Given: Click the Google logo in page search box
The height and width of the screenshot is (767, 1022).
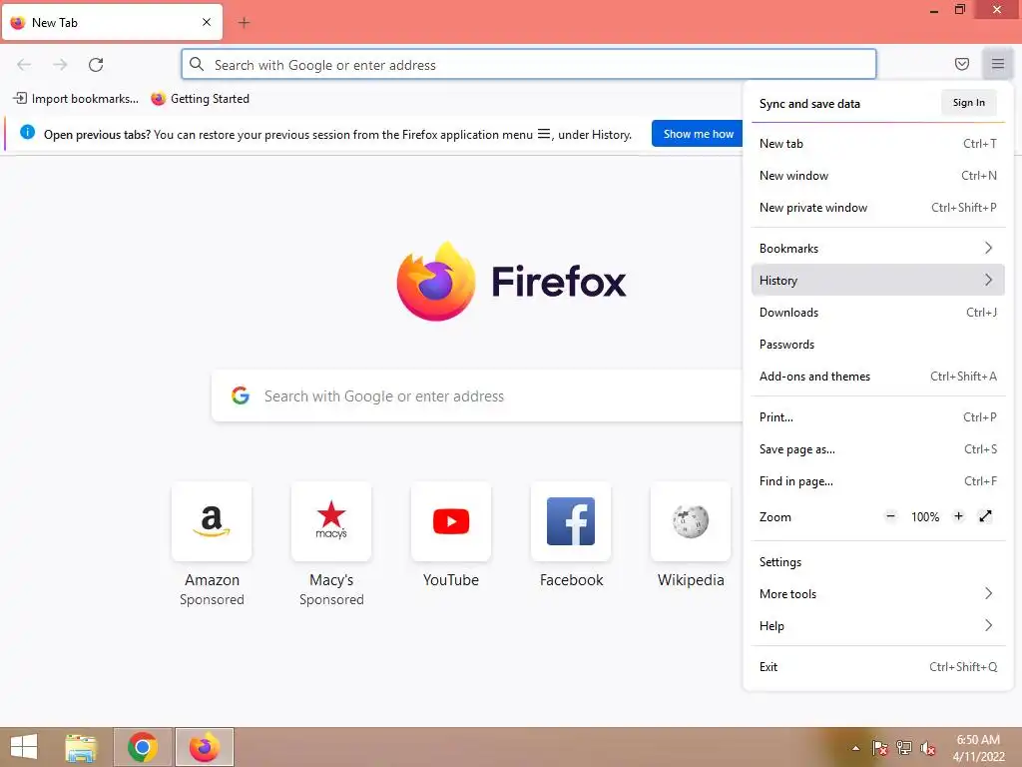Looking at the screenshot, I should (x=241, y=395).
